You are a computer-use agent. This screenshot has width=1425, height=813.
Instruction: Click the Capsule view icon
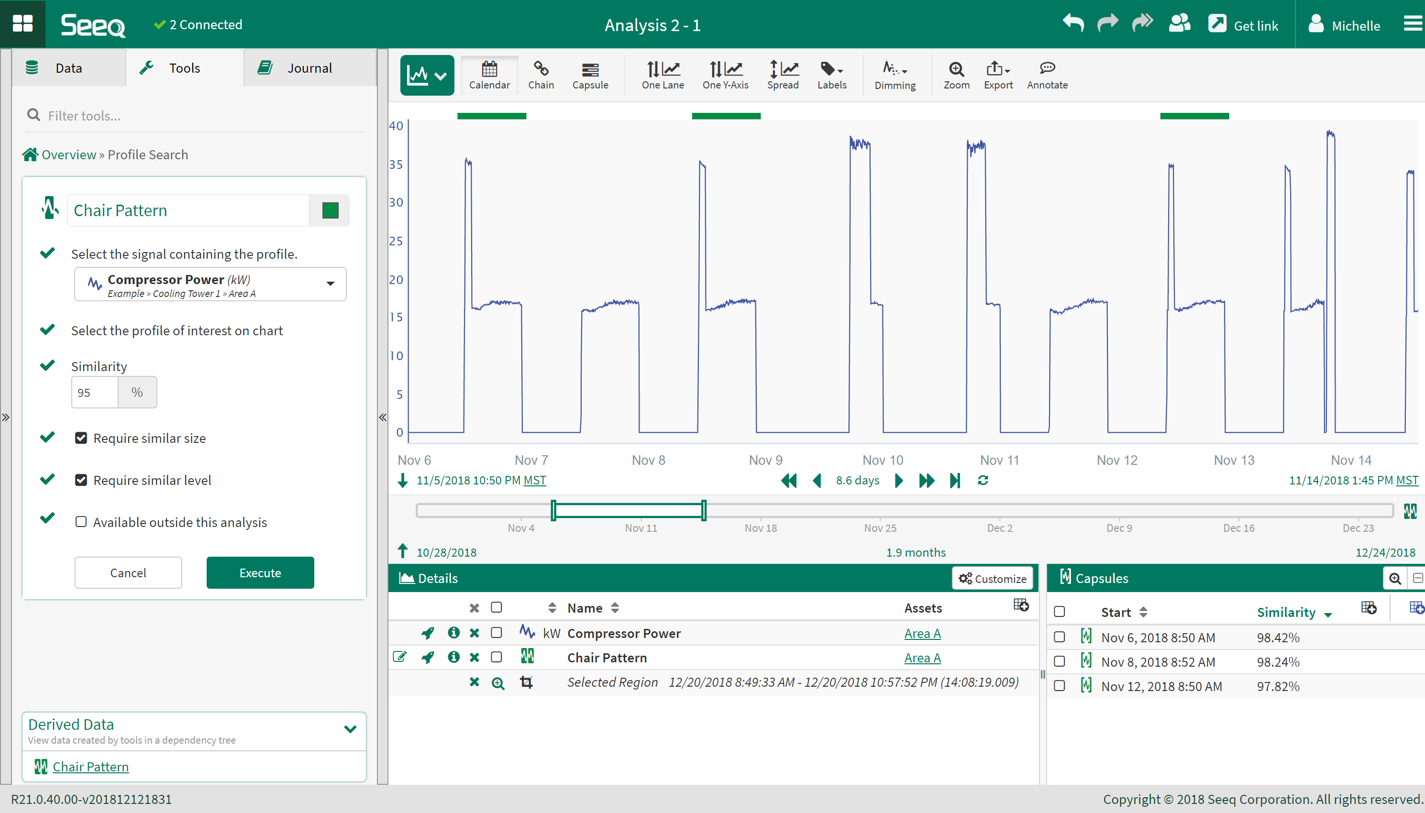(590, 75)
